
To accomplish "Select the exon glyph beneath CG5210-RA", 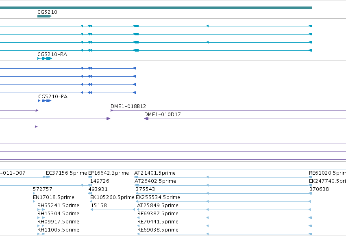I will pos(45,58).
